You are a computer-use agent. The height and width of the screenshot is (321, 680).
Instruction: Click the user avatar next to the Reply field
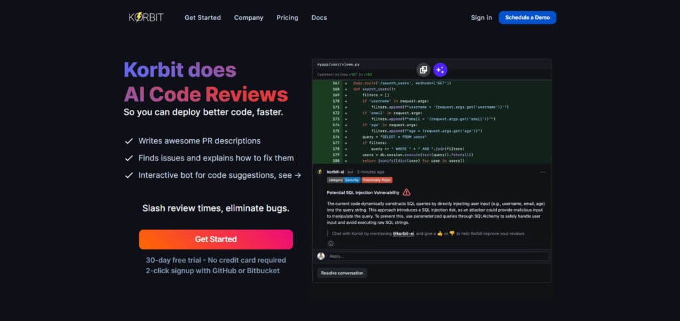point(321,256)
